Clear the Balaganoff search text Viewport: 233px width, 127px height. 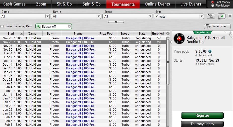point(70,26)
